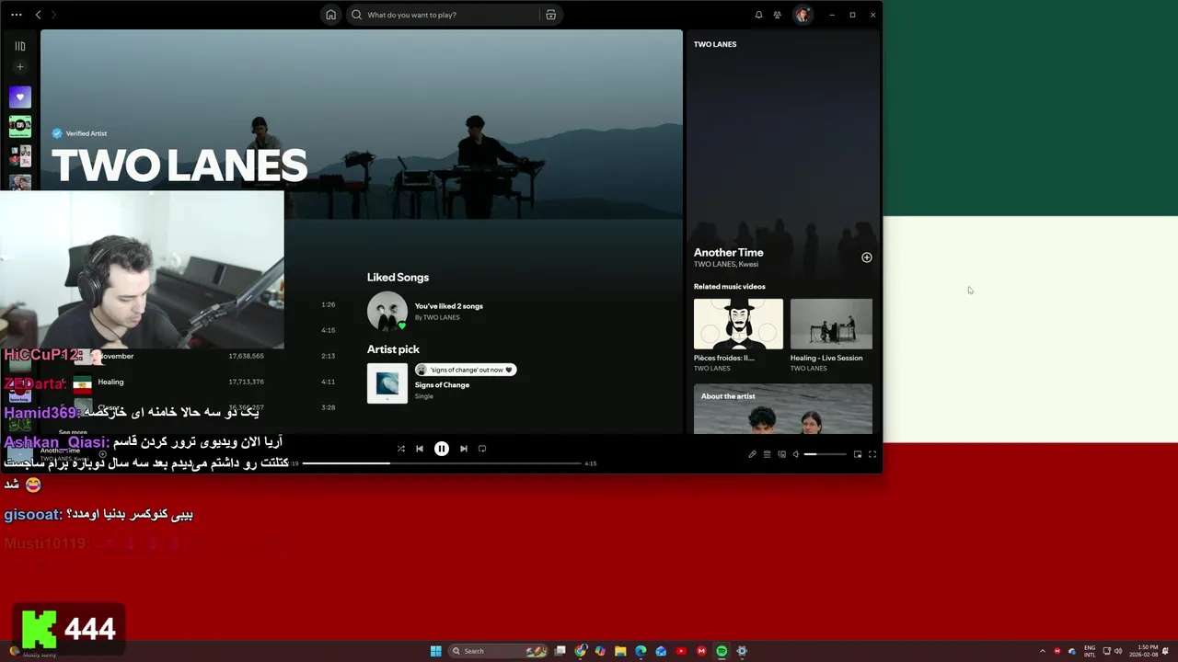Open 'Another Time' song title in Now Playing
This screenshot has height=662, width=1178.
[728, 252]
